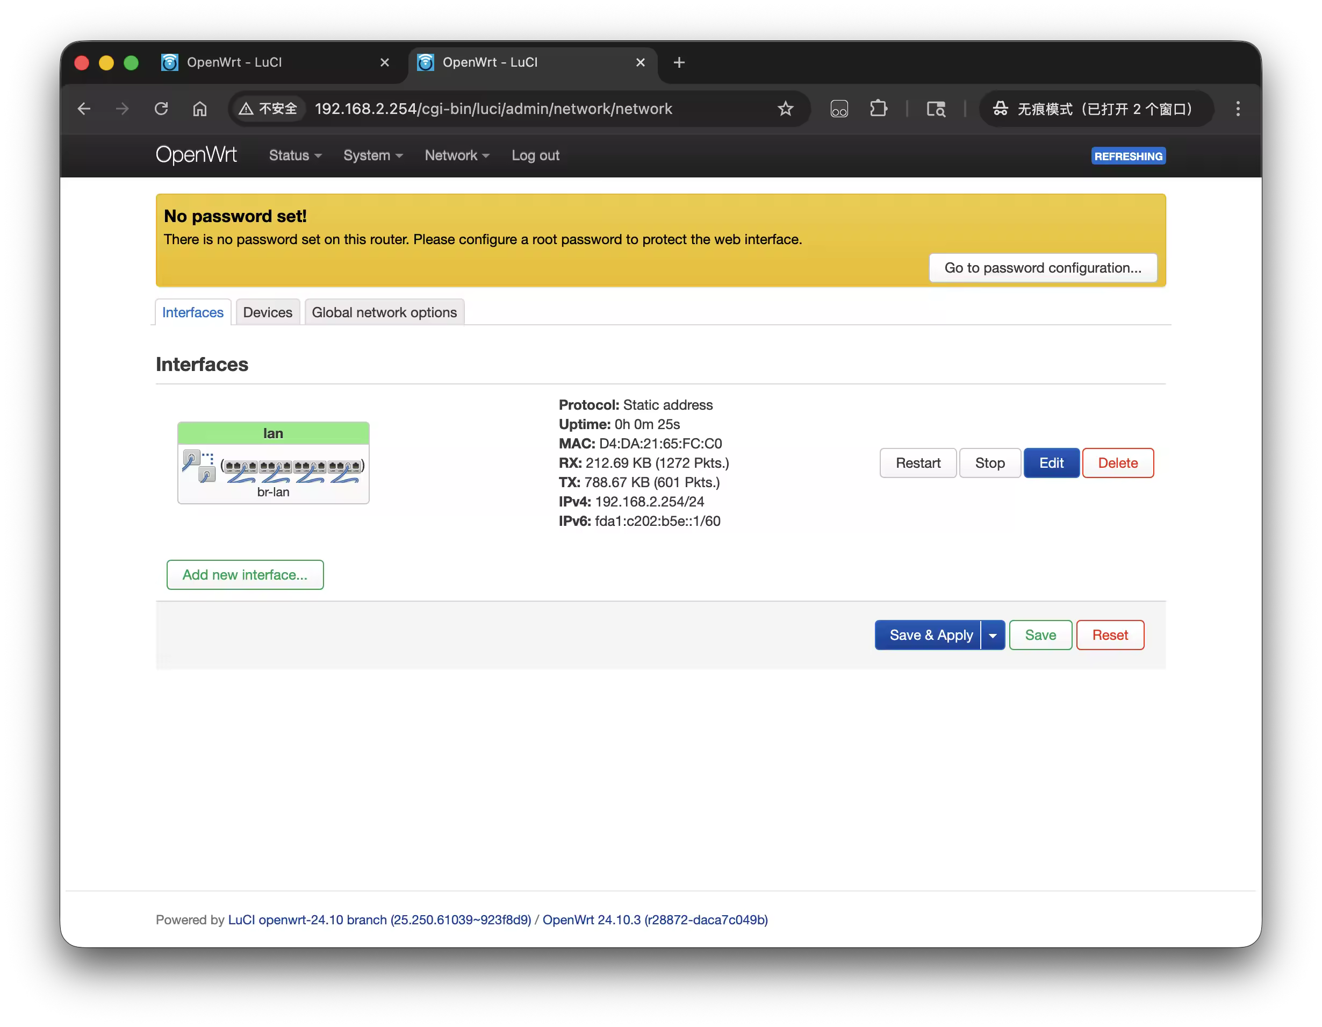Expand the Status menu
1322x1027 pixels.
click(296, 155)
